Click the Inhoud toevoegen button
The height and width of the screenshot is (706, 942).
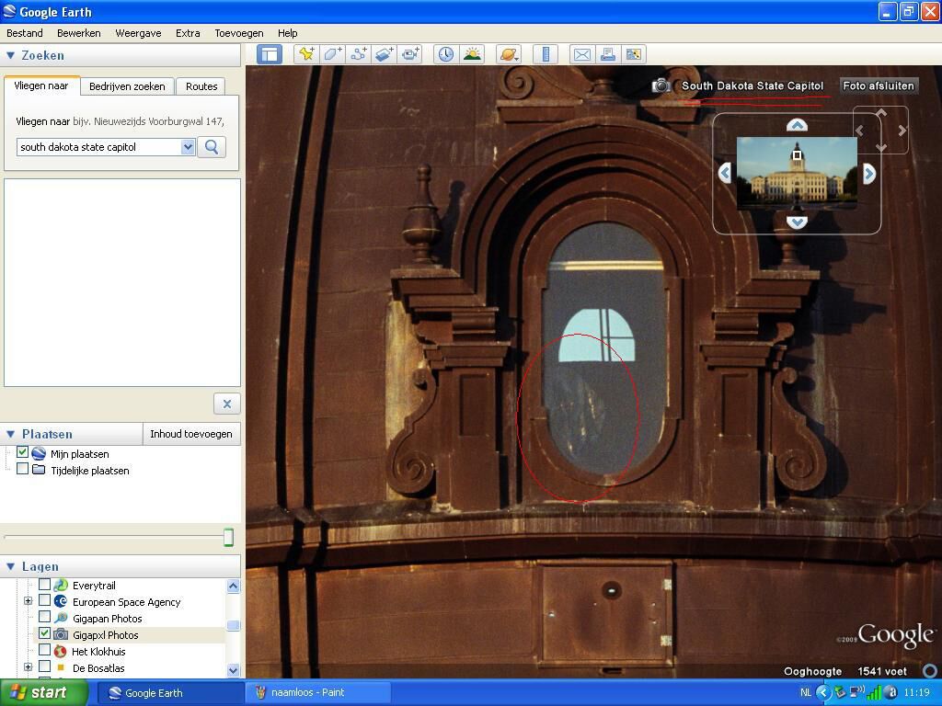[191, 434]
